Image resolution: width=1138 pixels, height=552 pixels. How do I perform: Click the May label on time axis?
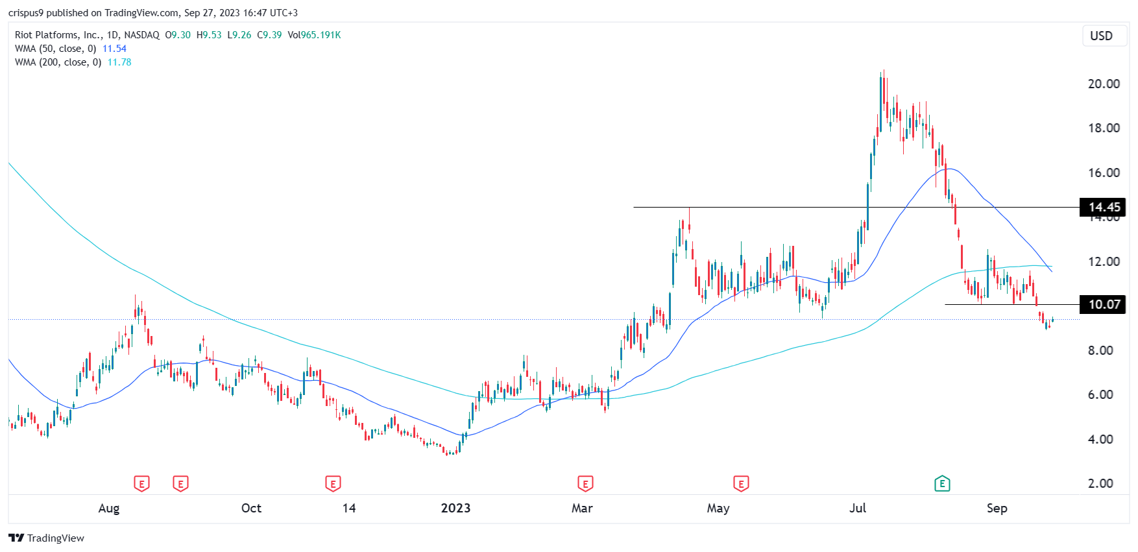coord(718,508)
